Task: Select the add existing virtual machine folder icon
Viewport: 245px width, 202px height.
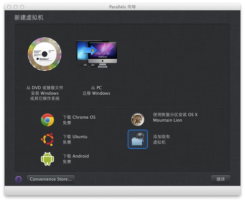Action: (x=138, y=139)
